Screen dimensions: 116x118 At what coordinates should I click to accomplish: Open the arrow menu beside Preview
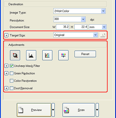pyautogui.click(x=53, y=110)
